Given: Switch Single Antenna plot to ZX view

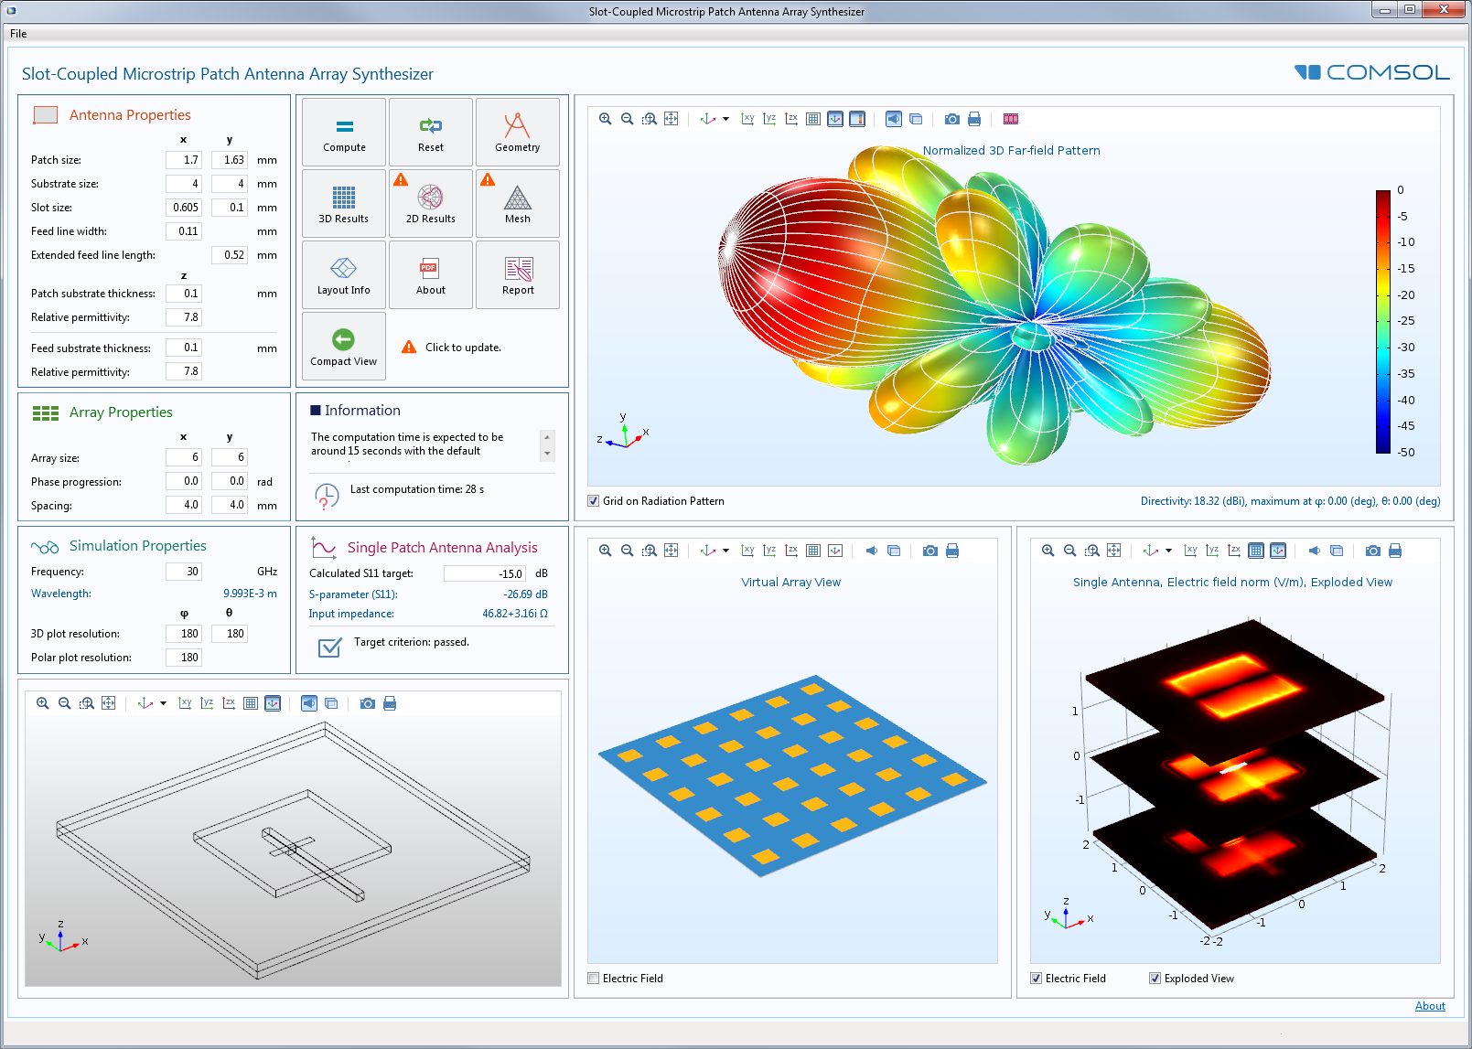Looking at the screenshot, I should click(x=1234, y=551).
